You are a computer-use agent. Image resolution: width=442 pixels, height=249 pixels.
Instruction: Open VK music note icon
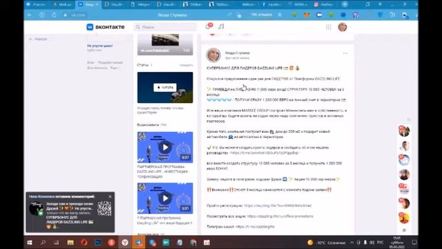pos(221,27)
